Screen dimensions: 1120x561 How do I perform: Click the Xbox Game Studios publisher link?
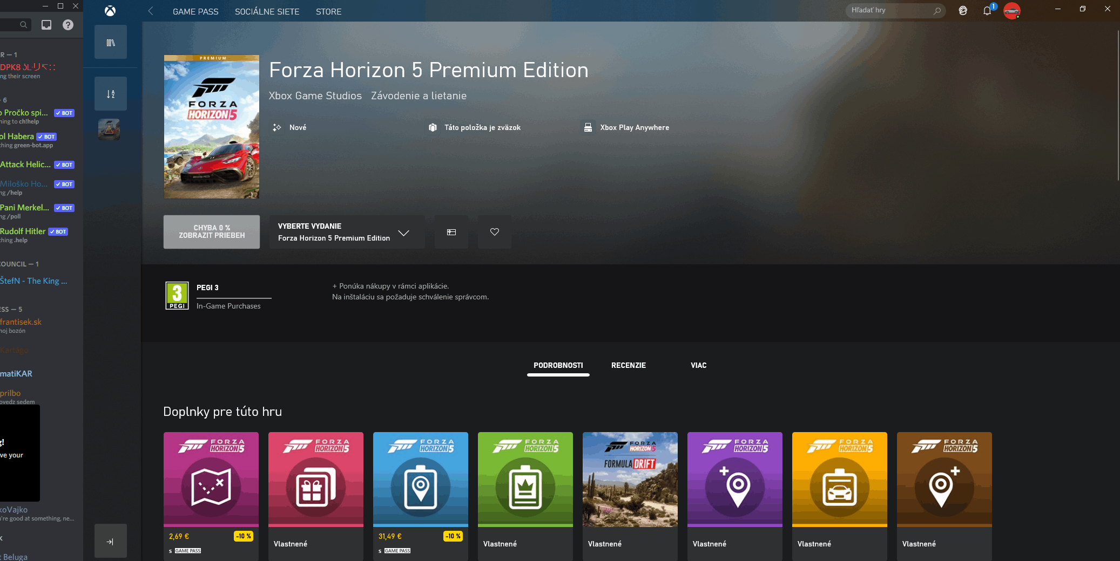(315, 95)
